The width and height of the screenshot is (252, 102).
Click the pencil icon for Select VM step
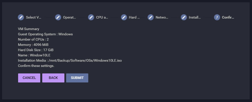21,17
